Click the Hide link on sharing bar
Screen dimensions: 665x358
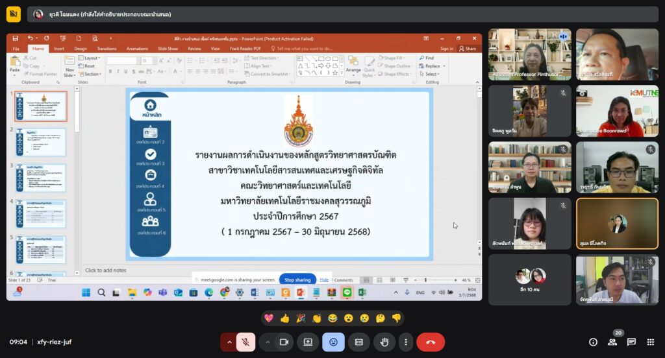tap(324, 280)
